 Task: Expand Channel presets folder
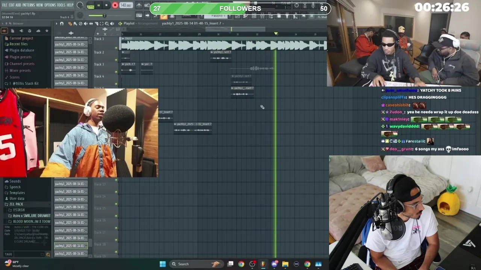22,64
